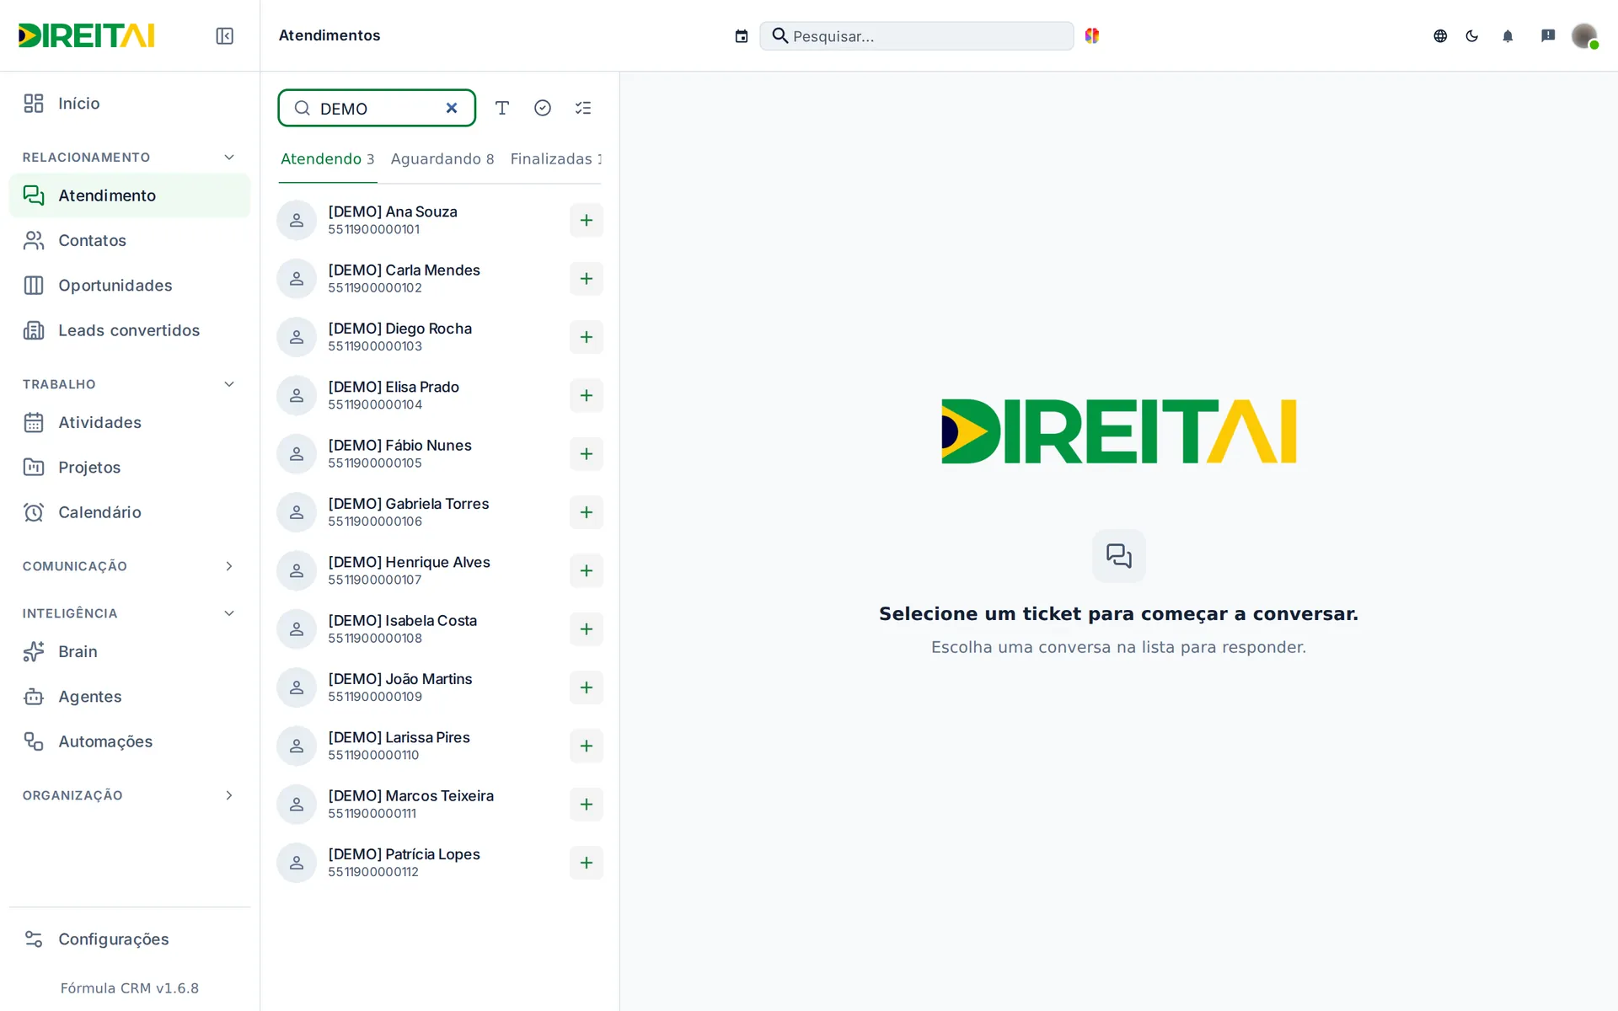Click the colorful AI assistant icon
Screen dimensions: 1618x1011
(1092, 35)
